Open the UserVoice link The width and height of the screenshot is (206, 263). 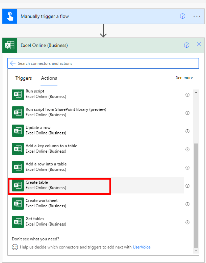coord(141,247)
